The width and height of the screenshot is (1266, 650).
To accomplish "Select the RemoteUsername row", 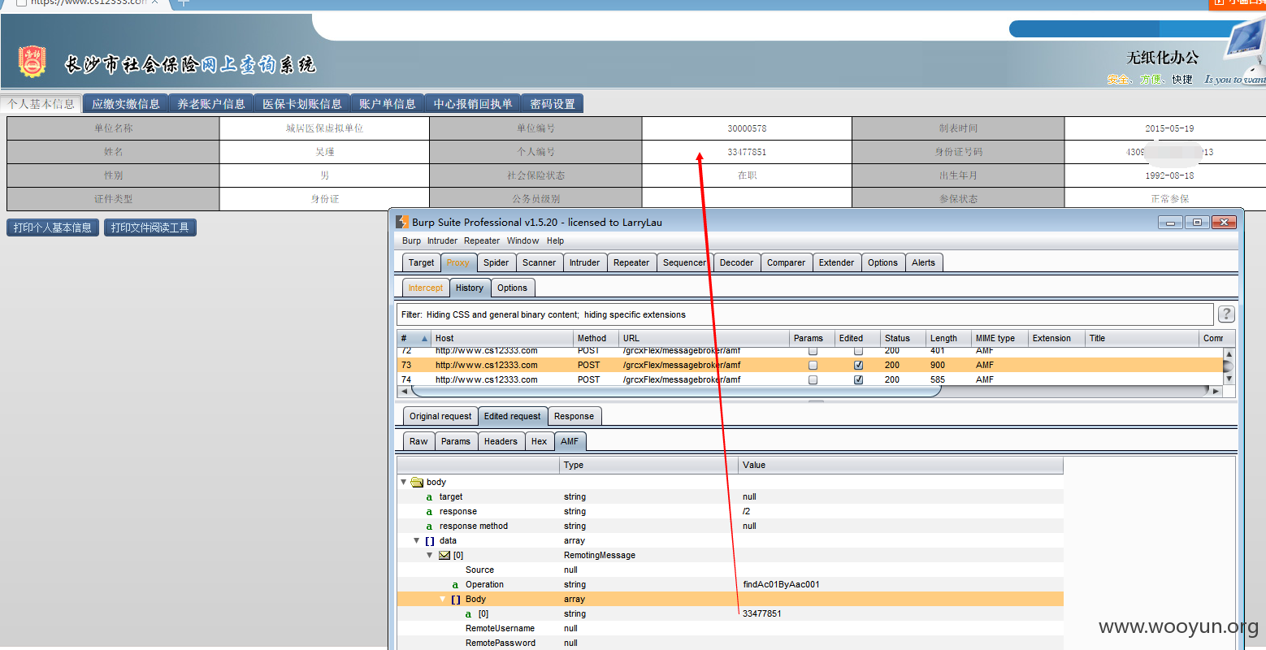I will pos(730,628).
